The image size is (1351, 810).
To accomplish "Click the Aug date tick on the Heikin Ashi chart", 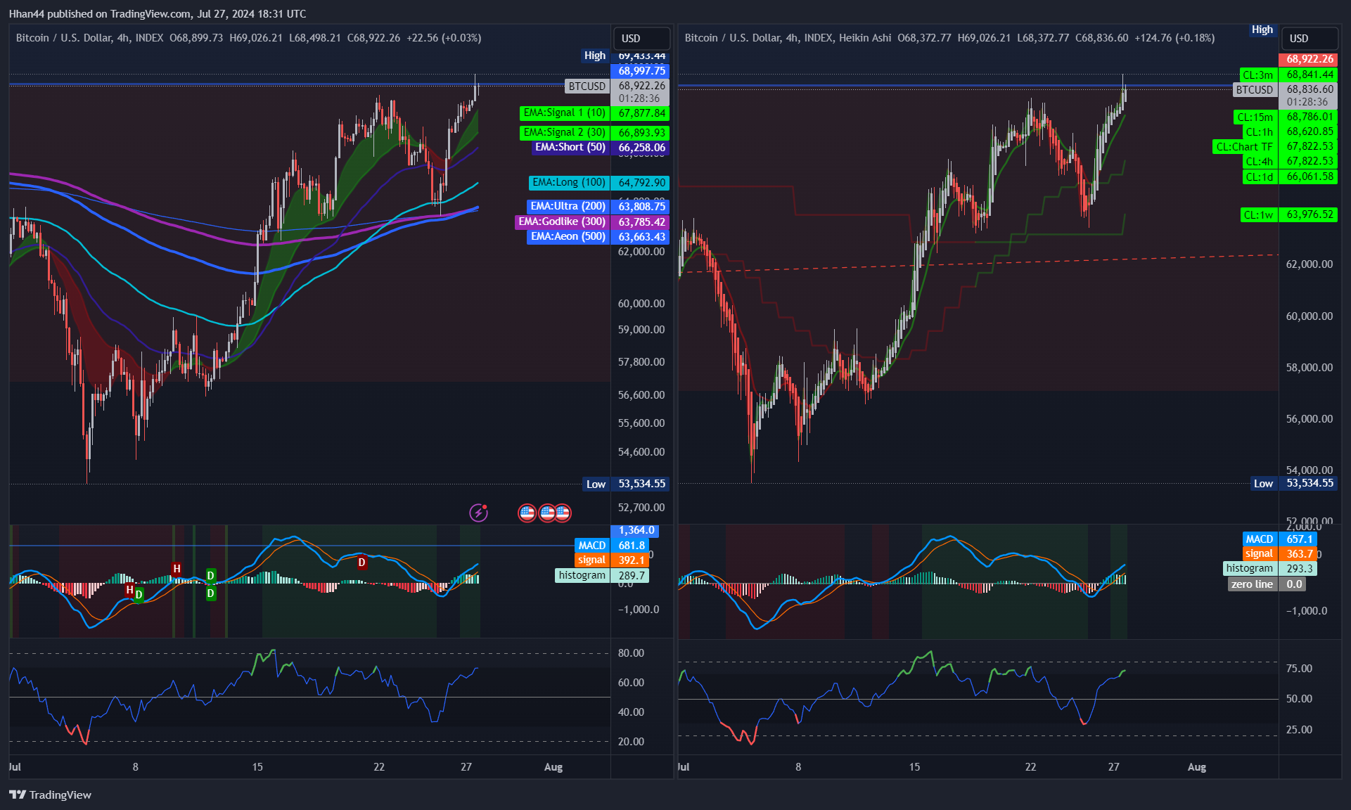I will pos(1197,767).
